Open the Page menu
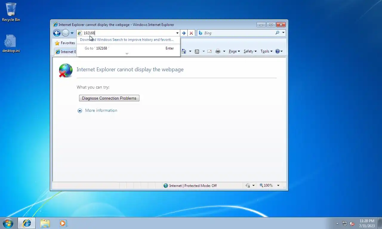The image size is (382, 229). 234,51
